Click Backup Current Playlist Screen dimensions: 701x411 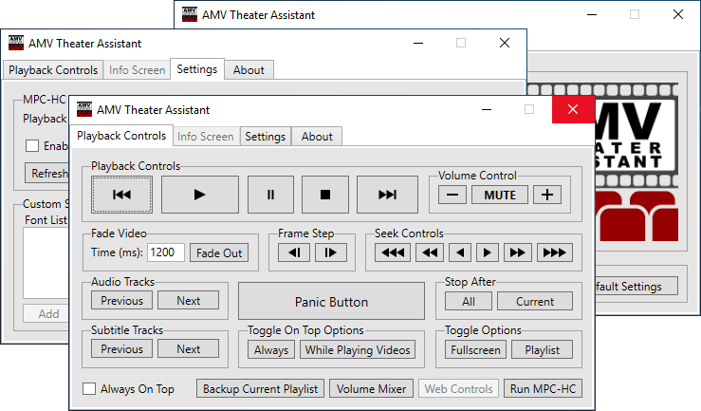(x=261, y=388)
